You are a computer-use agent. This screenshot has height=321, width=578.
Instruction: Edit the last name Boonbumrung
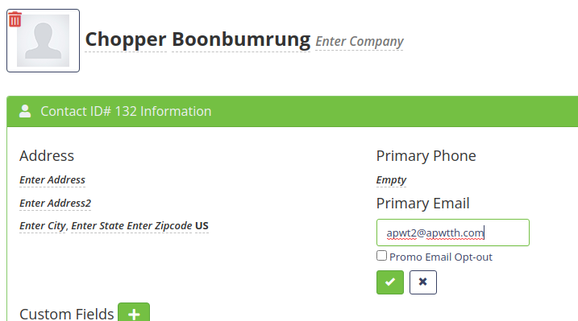[241, 39]
